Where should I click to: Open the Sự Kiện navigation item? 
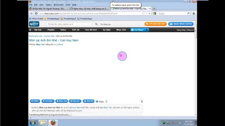pos(107,30)
